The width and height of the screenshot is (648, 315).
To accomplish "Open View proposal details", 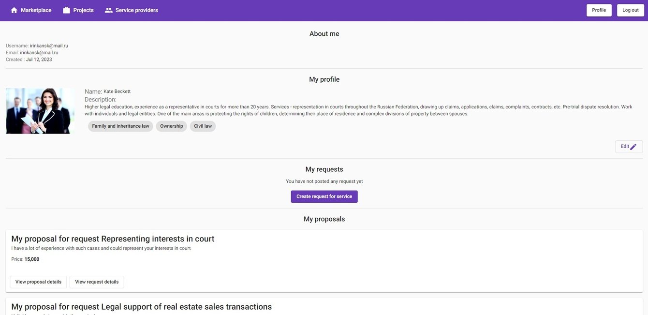I will [x=38, y=282].
